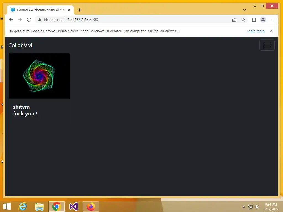Viewport: 283px width, 212px height.
Task: Show hidden system tray icons
Action: (243, 207)
